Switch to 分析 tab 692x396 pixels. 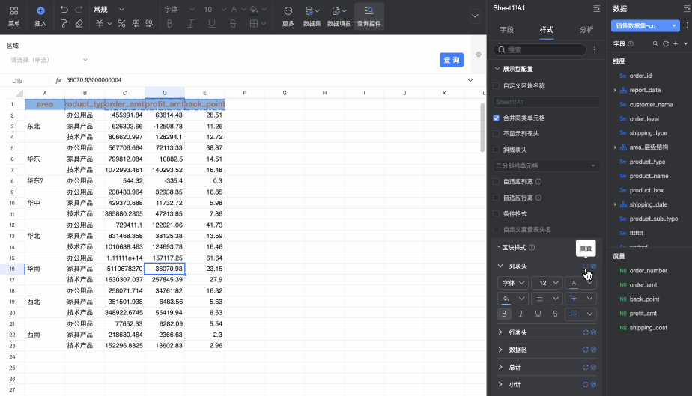coord(586,29)
